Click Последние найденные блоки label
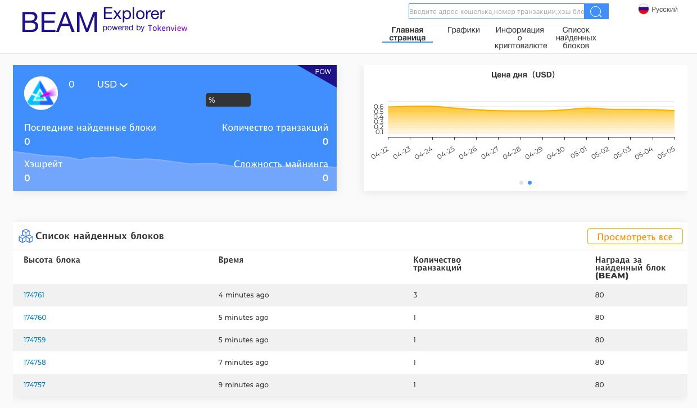Viewport: 697px width, 408px height. [x=90, y=127]
